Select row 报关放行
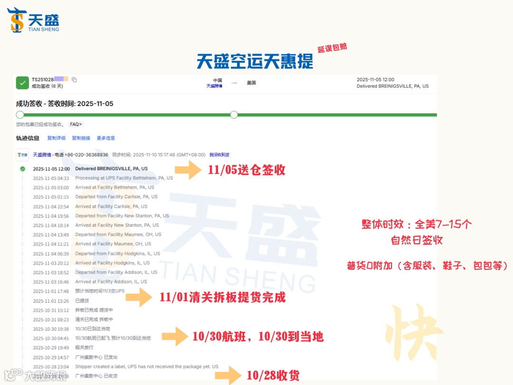This screenshot has width=513, height=385. (63, 347)
